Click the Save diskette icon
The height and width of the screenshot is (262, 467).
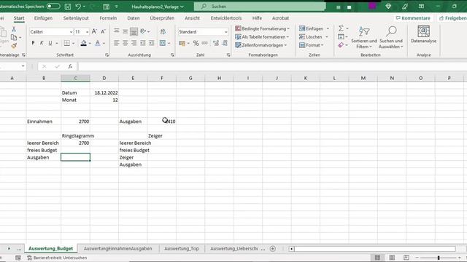click(68, 7)
